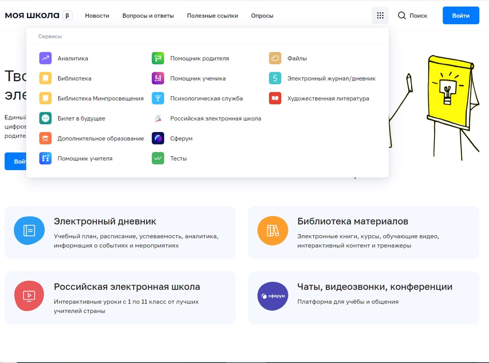489x363 pixels.
Task: Click the Электронный дневник card title
Action: click(x=105, y=222)
